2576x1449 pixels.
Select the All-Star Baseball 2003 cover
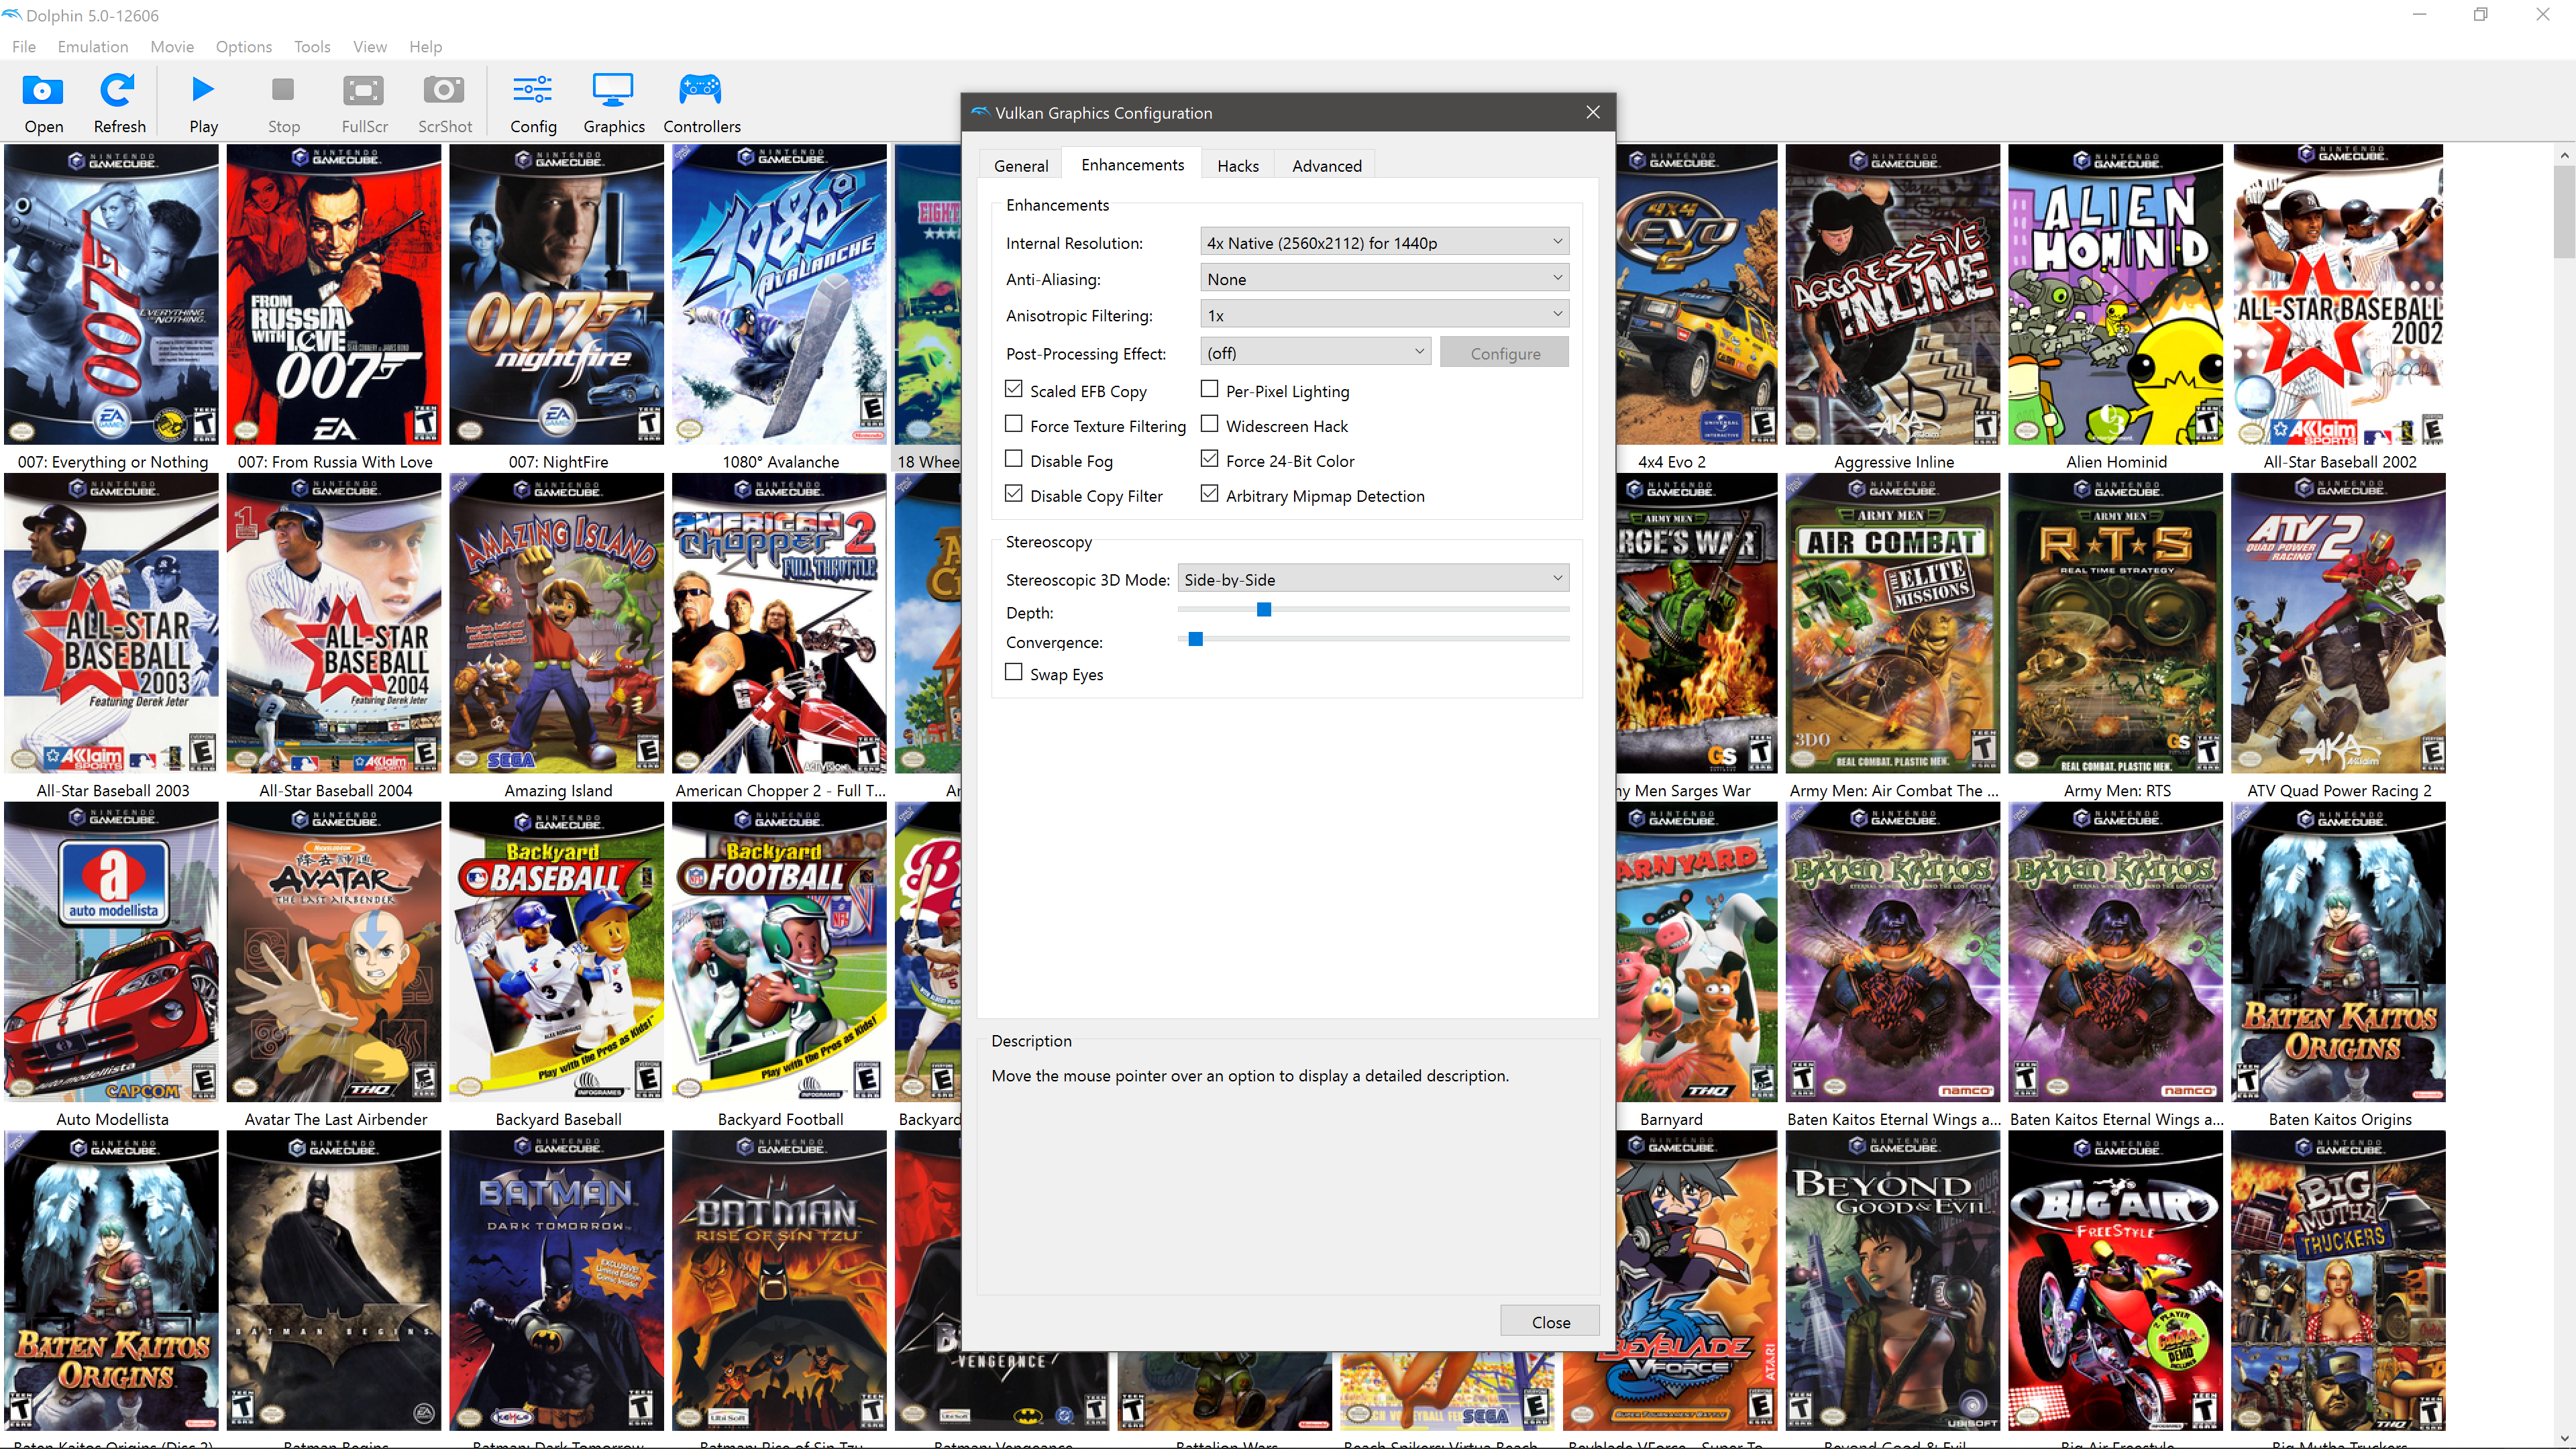point(111,623)
